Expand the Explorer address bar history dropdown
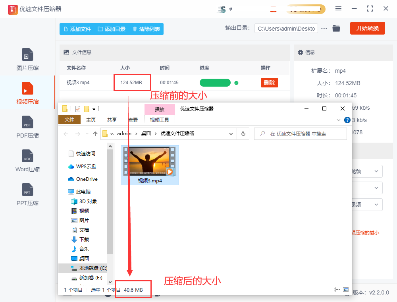The width and height of the screenshot is (397, 302). (x=231, y=134)
